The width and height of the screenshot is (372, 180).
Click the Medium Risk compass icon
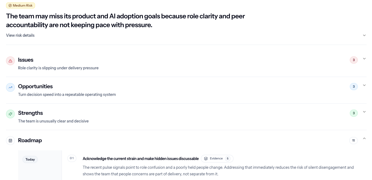coord(10,5)
